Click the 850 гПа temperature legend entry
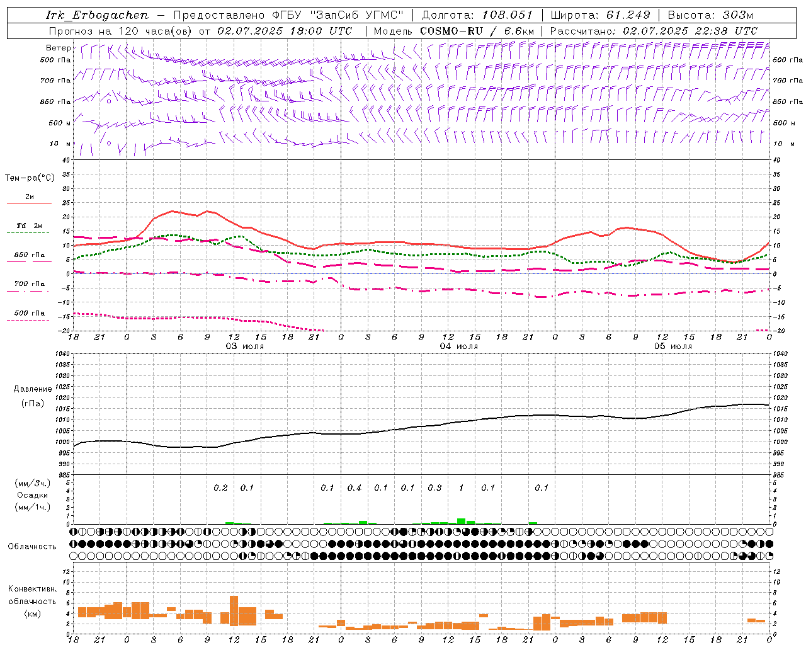 (x=30, y=255)
